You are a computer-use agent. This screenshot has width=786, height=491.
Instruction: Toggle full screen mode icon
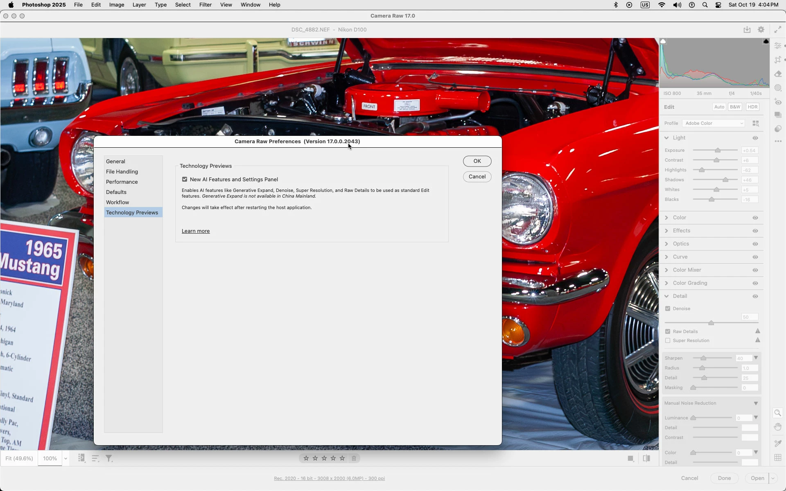pos(777,29)
